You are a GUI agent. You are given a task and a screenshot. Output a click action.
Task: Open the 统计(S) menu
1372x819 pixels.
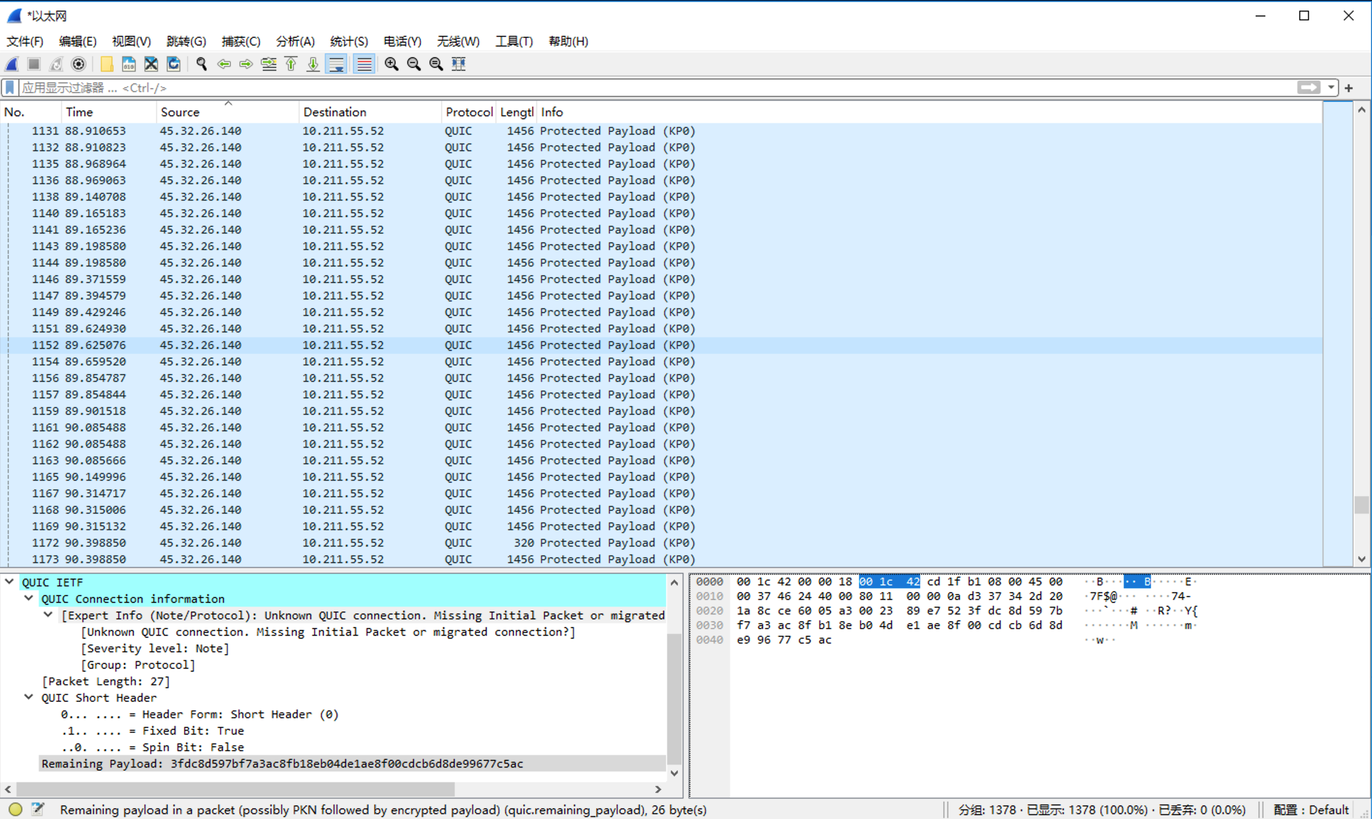click(x=349, y=41)
